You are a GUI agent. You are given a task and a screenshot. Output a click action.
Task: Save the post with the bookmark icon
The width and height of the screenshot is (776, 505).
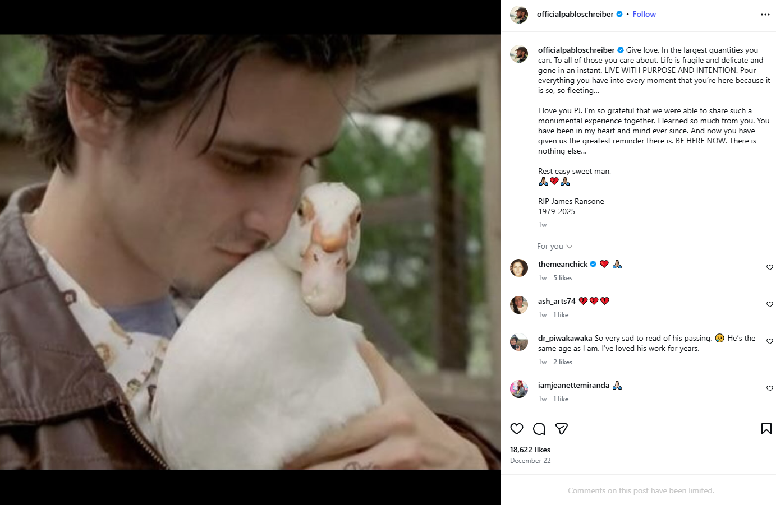pyautogui.click(x=766, y=429)
